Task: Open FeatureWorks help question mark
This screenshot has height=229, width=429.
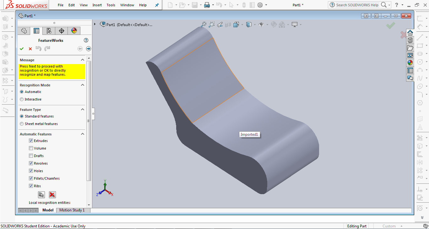Action: (86, 40)
